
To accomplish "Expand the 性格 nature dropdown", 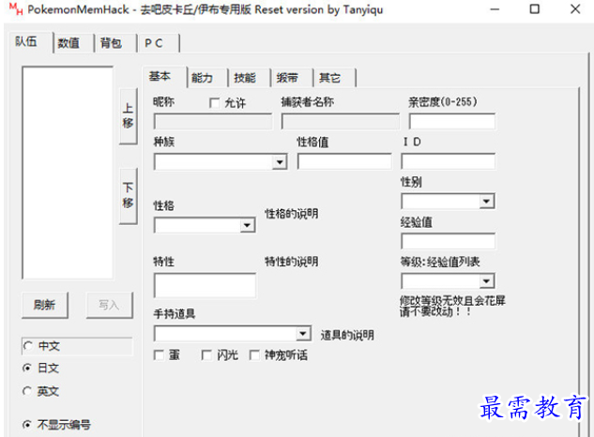I will tap(247, 226).
